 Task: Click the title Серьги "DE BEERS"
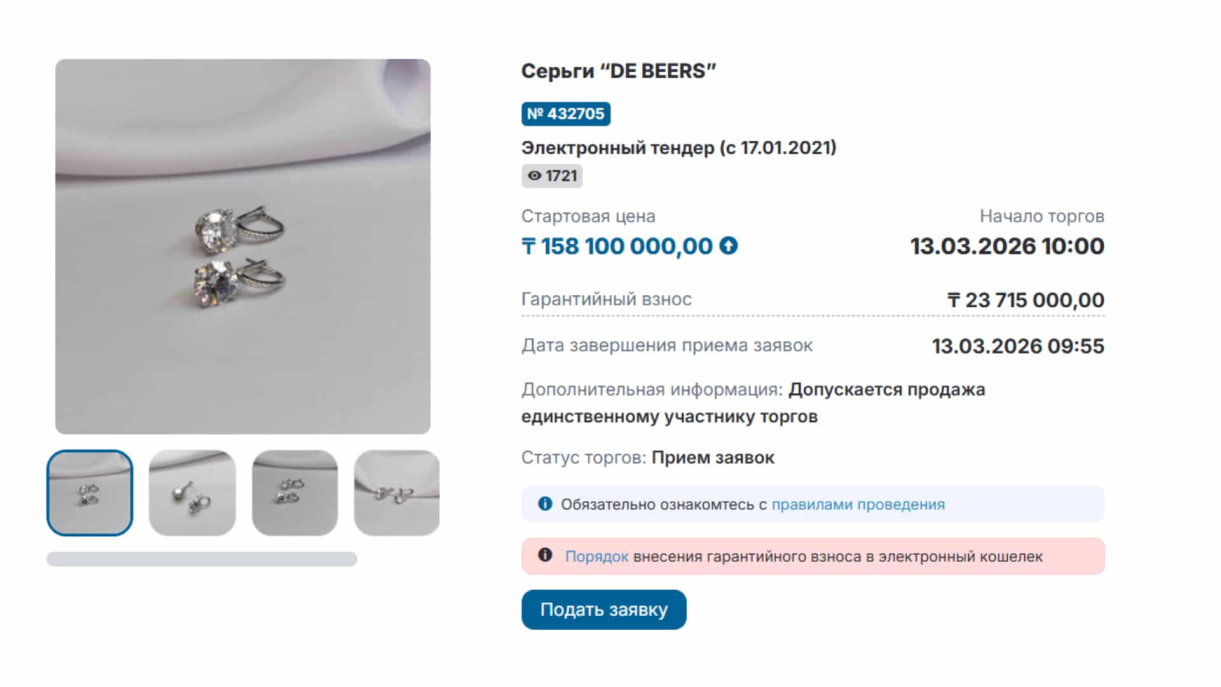click(618, 71)
